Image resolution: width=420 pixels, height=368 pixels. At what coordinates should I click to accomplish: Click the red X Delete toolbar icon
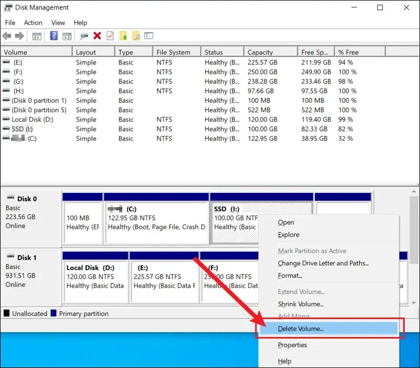(97, 36)
